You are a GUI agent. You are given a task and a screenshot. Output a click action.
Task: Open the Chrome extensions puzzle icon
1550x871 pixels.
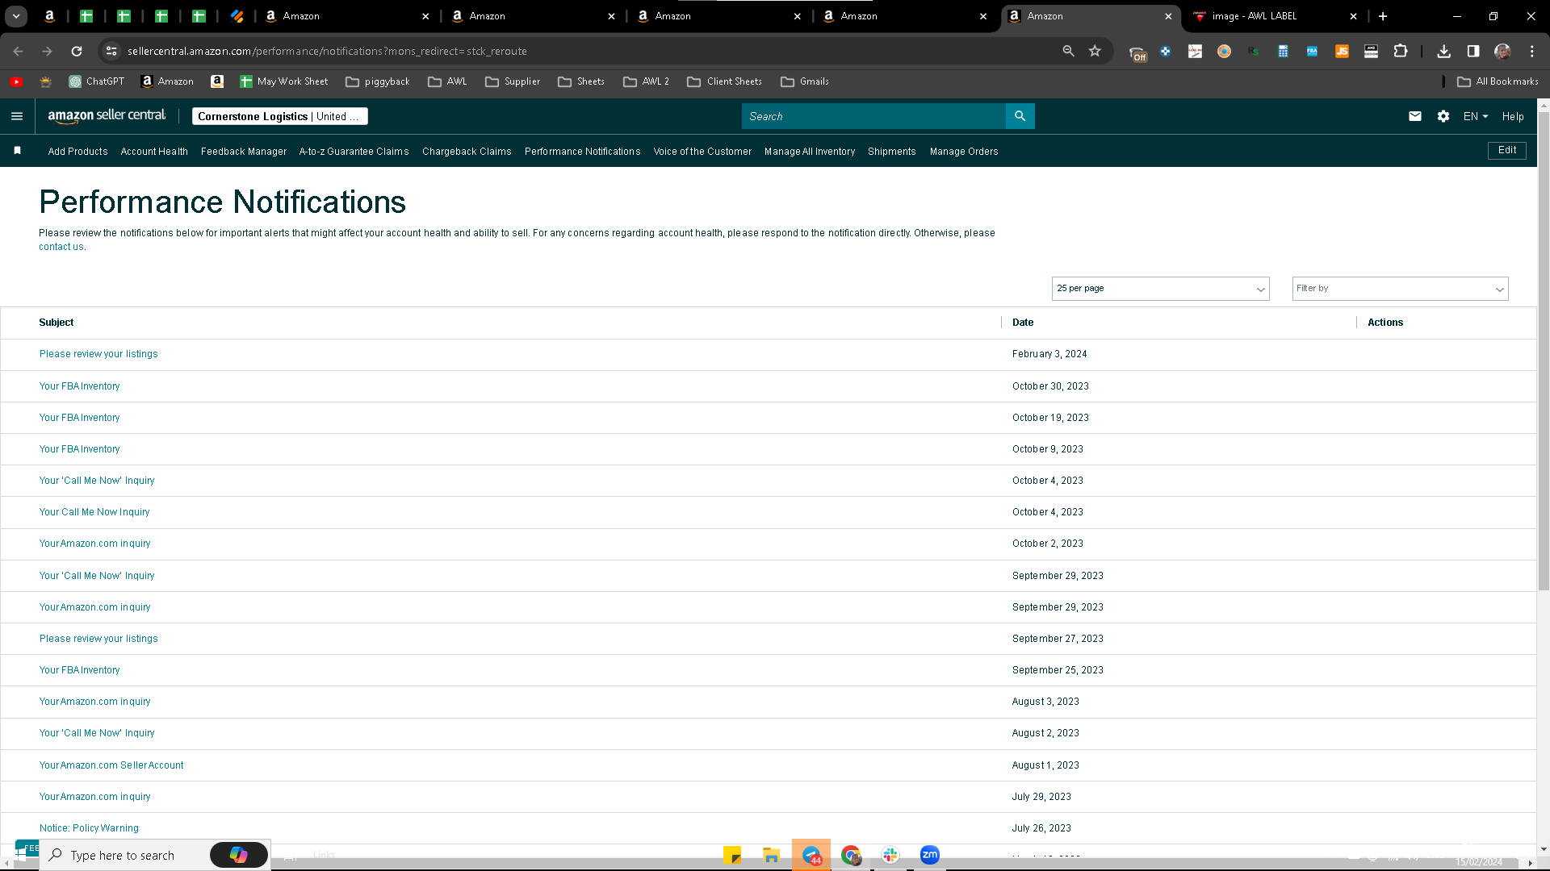pos(1401,51)
